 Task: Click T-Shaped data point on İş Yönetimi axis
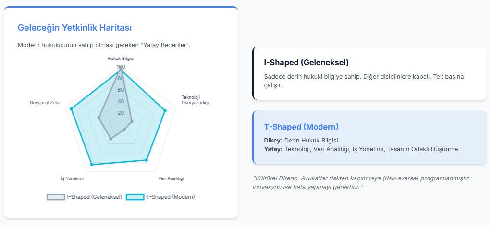point(92,165)
